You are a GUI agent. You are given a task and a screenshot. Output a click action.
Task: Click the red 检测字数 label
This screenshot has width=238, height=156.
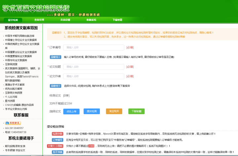pyautogui.click(x=58, y=134)
